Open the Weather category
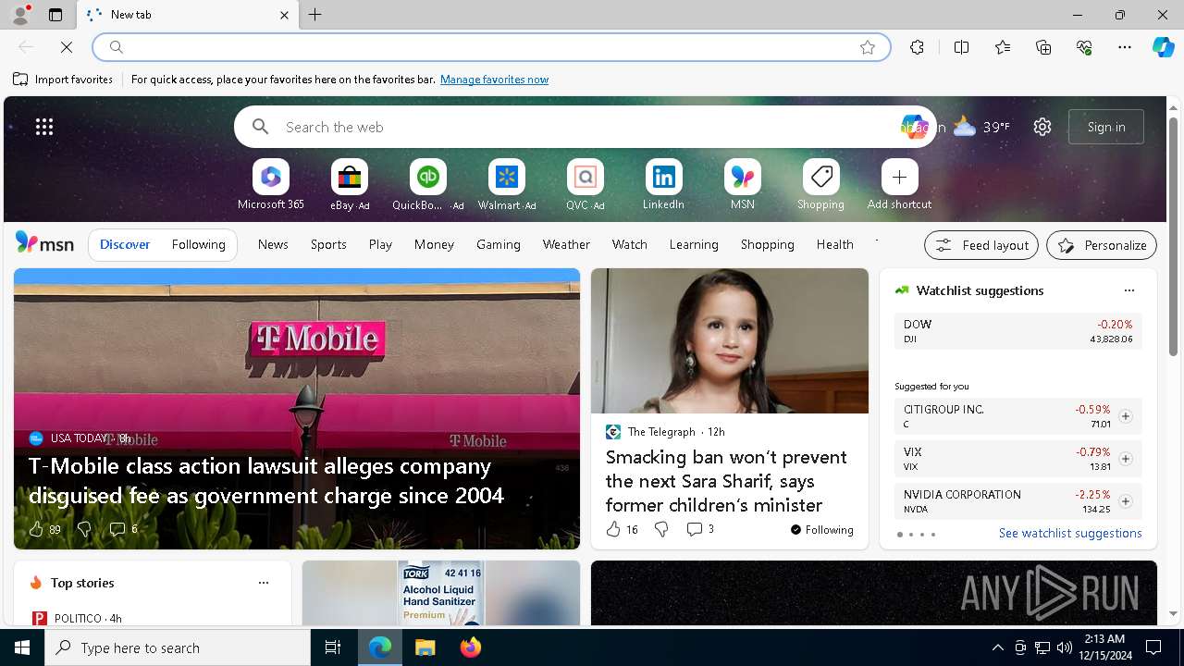 point(566,244)
